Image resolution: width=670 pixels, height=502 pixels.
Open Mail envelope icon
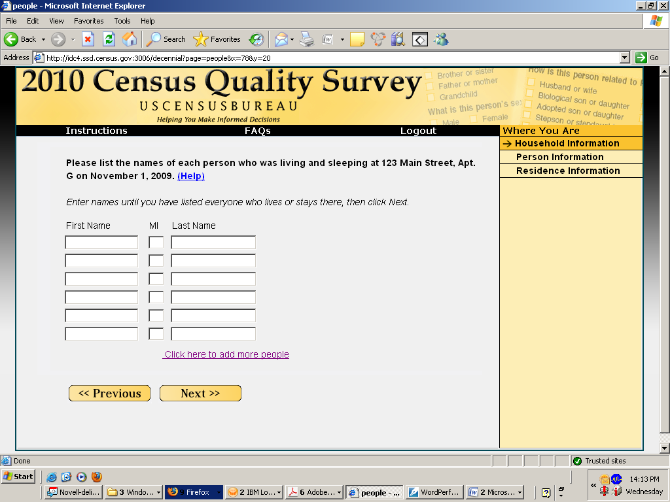click(281, 39)
